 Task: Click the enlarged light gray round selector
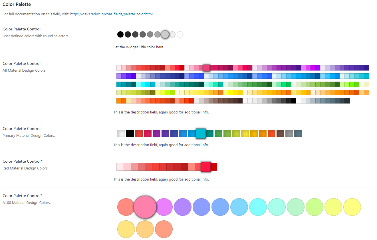[x=165, y=34]
